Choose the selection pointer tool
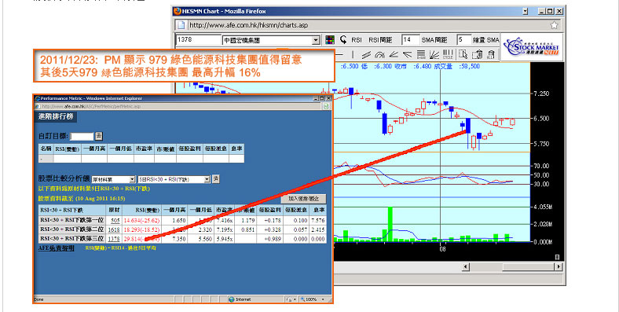 463,54
